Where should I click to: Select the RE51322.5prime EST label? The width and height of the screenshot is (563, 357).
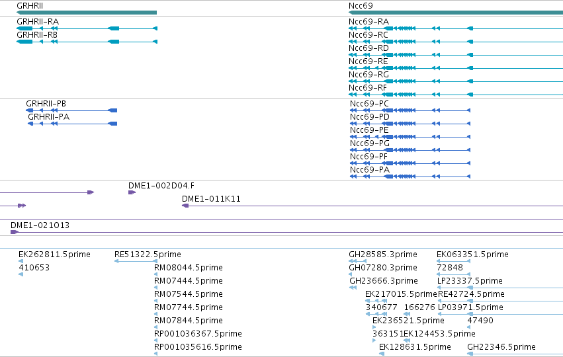[x=148, y=255]
